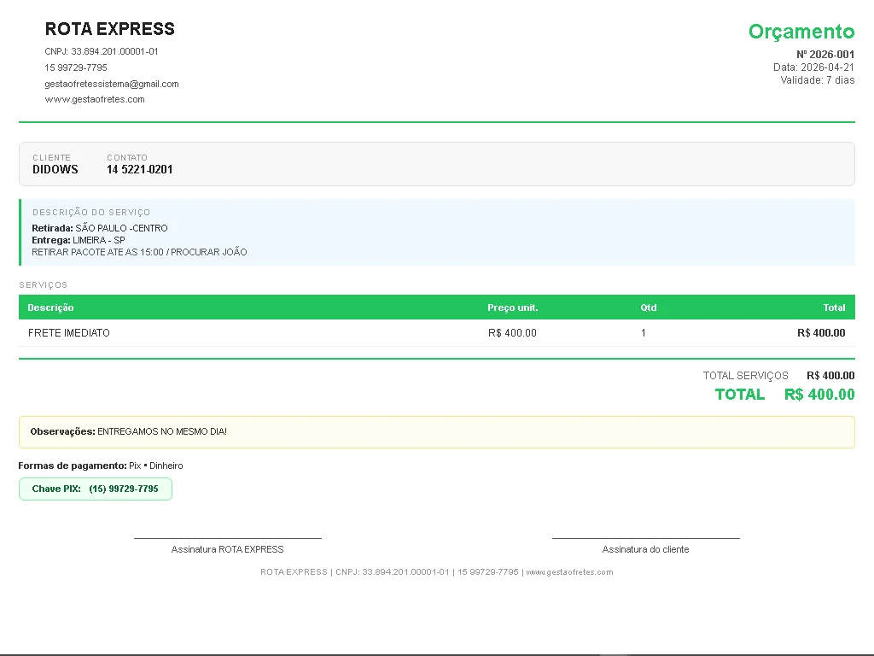Click the Preço unit. column header
Screen dimensions: 874x656
coord(510,307)
